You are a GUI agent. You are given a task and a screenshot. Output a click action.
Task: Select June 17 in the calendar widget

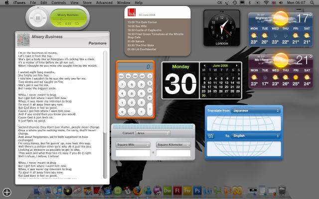[x=209, y=87]
